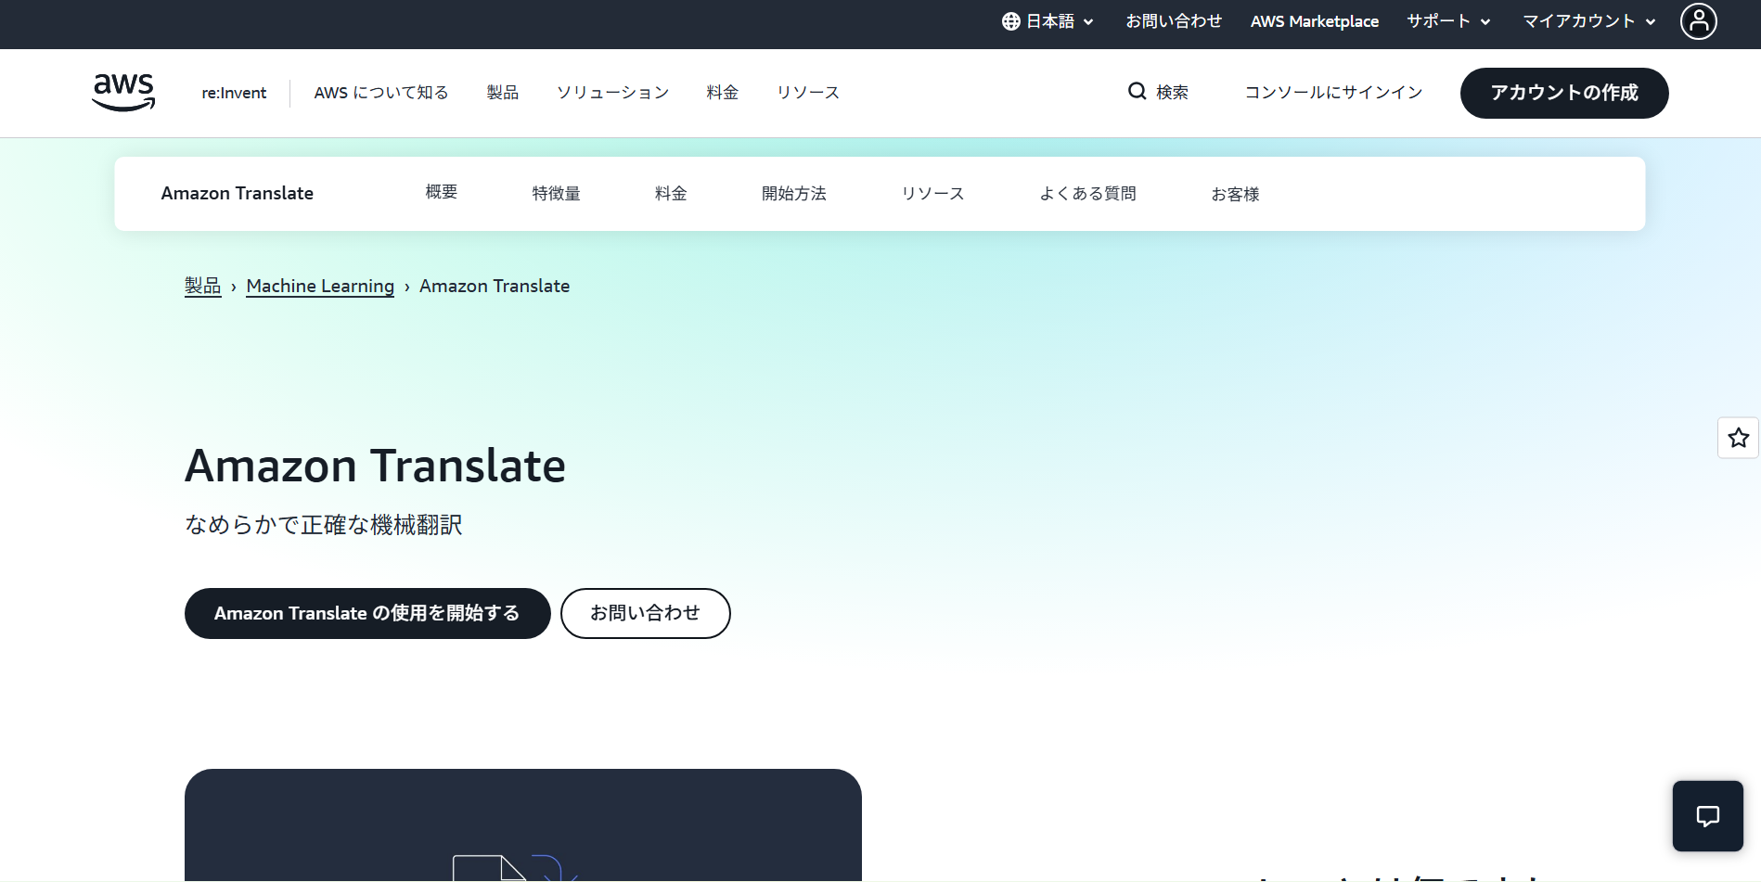
Task: Open the search bar with the magnifier icon
Action: point(1137,92)
